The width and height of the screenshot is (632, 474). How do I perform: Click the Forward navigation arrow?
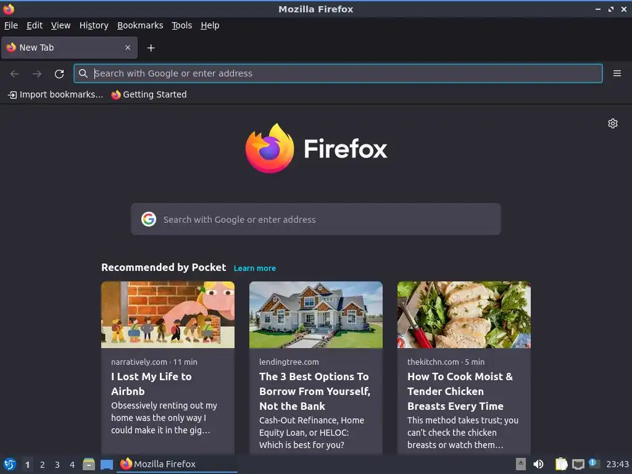click(x=37, y=74)
